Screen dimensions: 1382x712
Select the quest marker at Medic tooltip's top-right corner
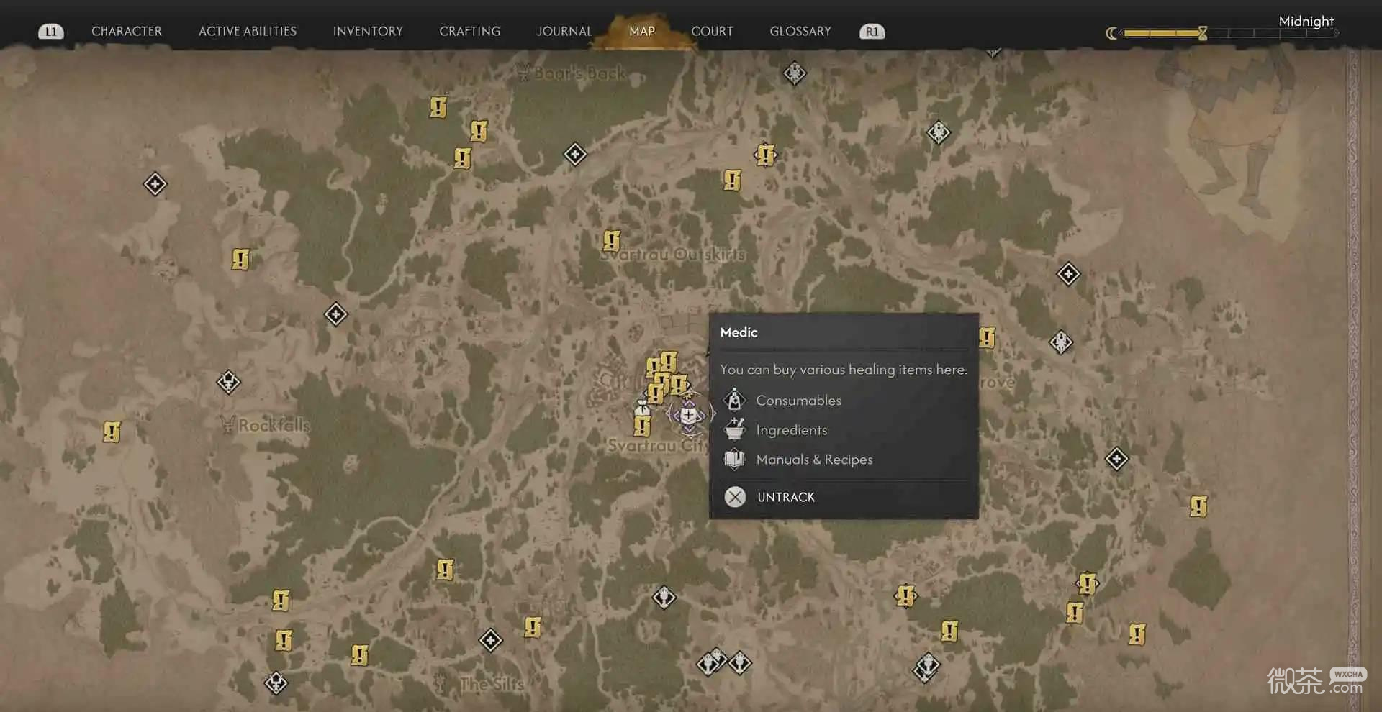pos(988,337)
